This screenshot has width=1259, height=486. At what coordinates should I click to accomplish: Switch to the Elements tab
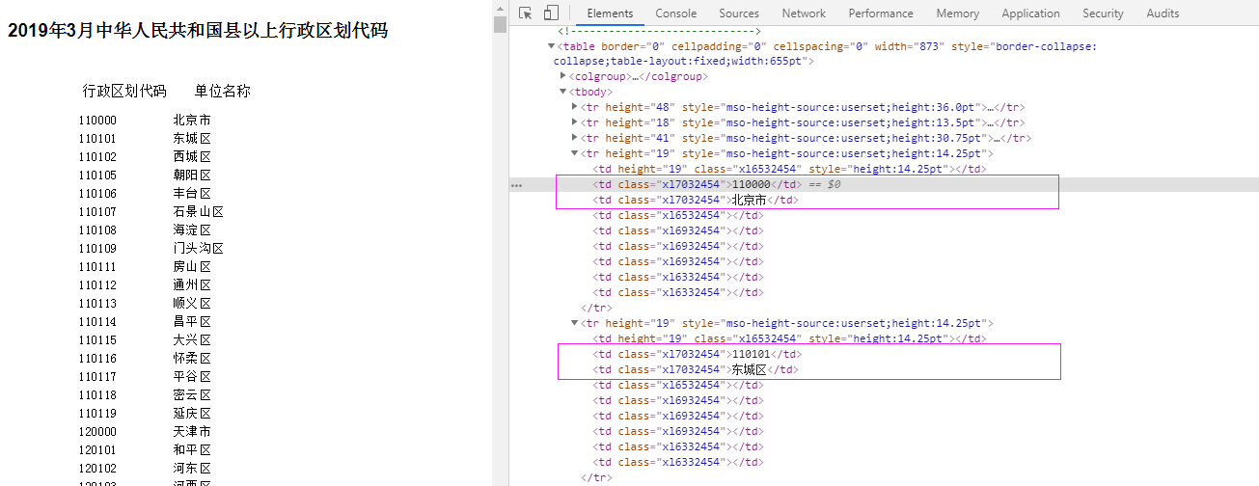(x=610, y=13)
